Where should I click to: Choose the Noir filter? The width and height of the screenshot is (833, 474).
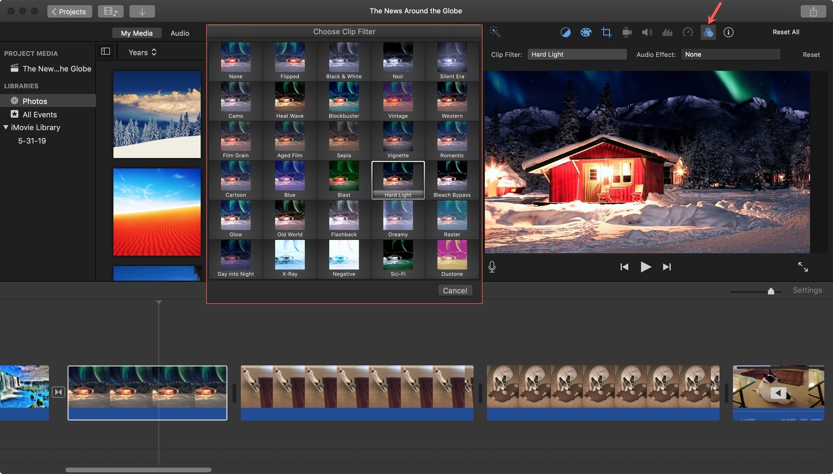(398, 61)
